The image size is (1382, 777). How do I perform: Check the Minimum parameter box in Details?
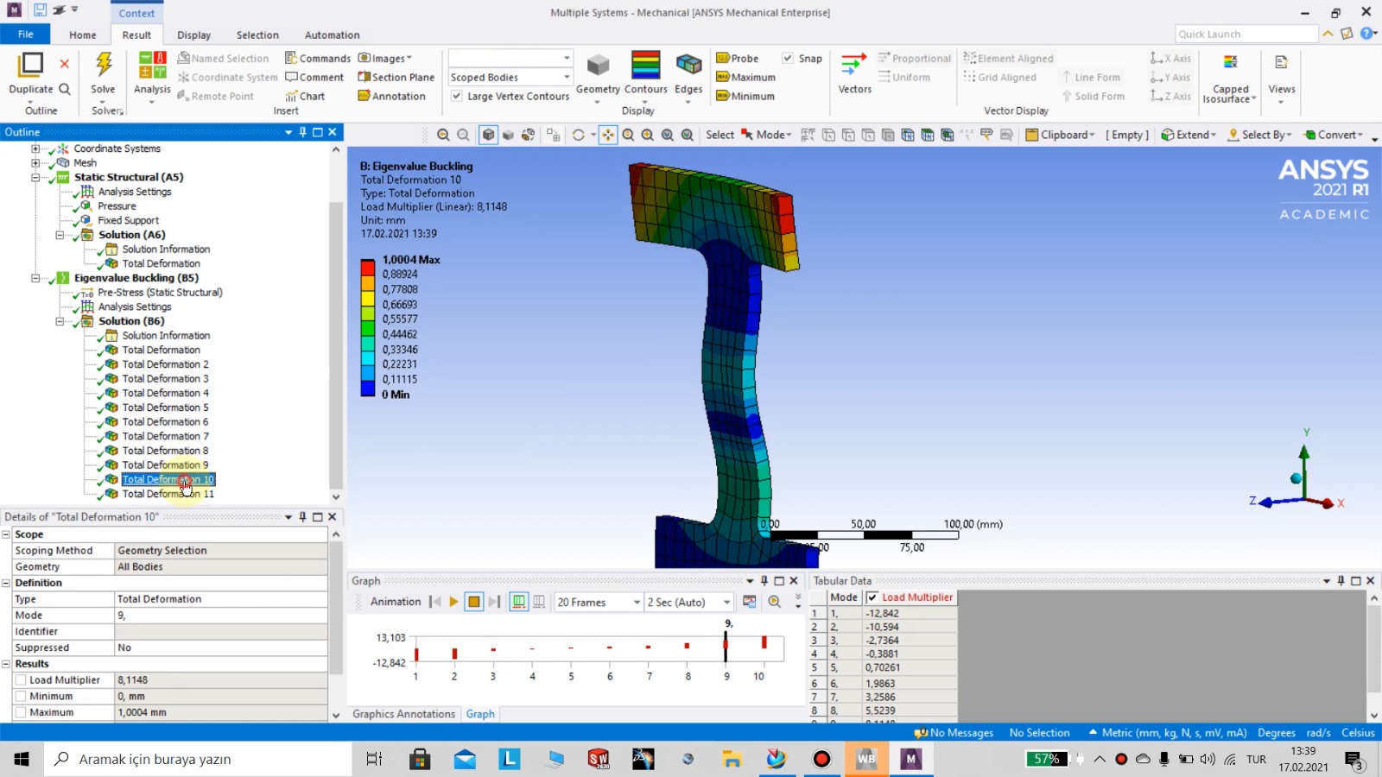pos(21,696)
